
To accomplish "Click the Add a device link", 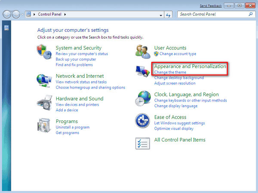I will pos(67,110).
